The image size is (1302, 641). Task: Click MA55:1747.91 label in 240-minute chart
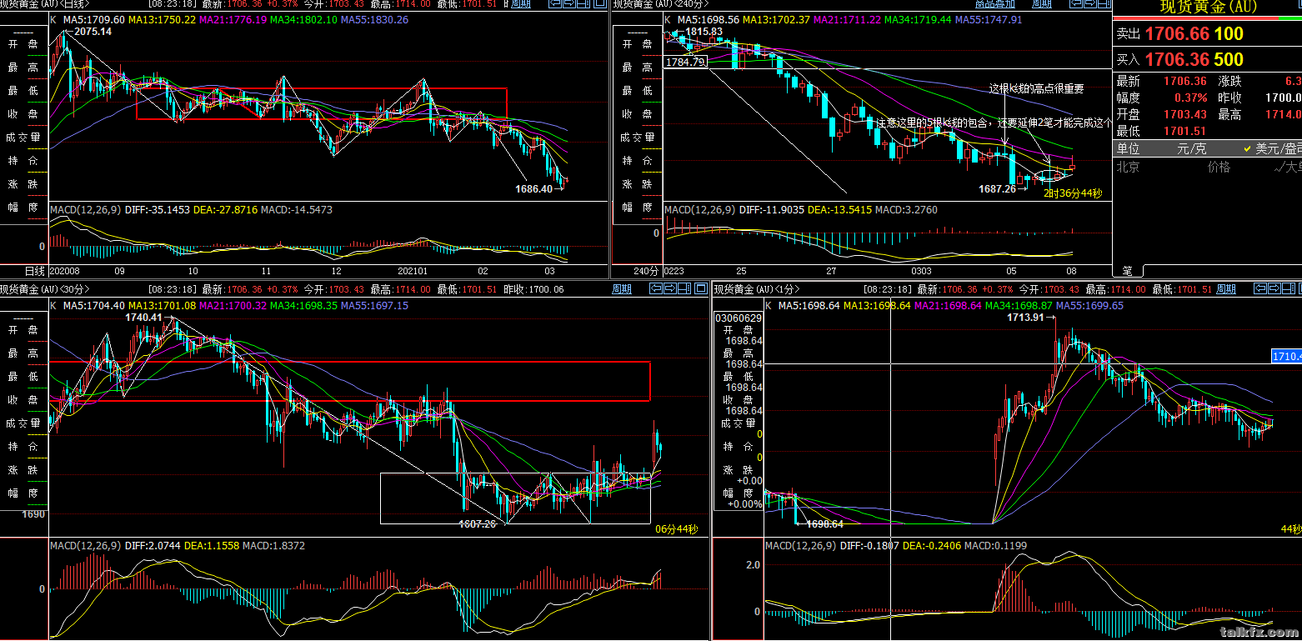tap(989, 20)
